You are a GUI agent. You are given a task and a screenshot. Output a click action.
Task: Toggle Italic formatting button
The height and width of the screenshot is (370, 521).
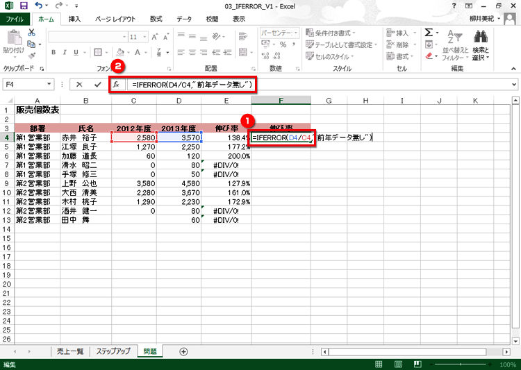(x=65, y=52)
